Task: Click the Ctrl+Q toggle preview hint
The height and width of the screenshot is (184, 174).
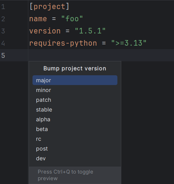Action: tap(65, 175)
